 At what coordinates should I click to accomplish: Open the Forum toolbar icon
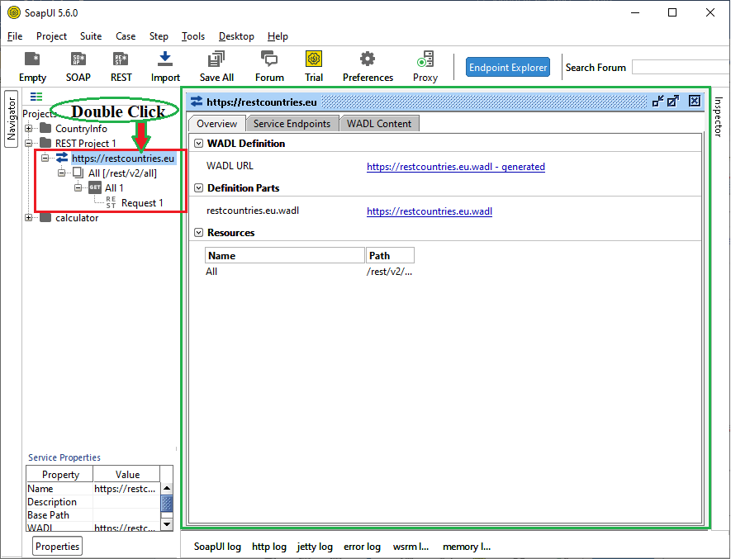269,59
